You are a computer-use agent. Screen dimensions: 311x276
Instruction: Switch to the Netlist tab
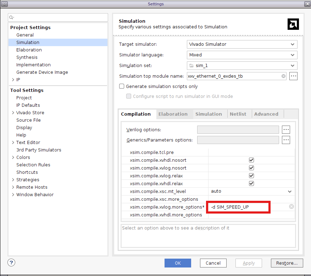(238, 114)
